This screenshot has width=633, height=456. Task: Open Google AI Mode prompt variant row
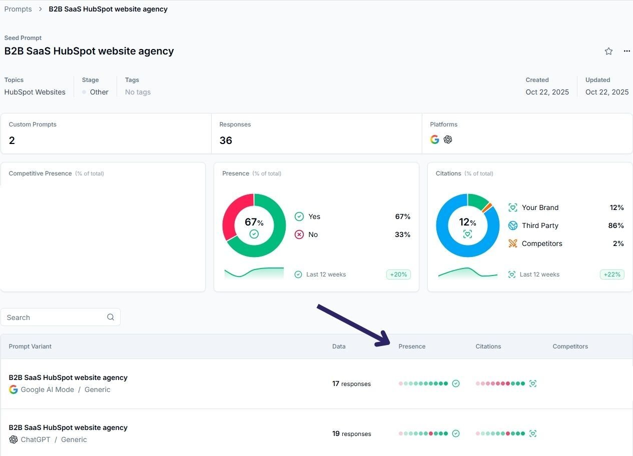pyautogui.click(x=68, y=377)
